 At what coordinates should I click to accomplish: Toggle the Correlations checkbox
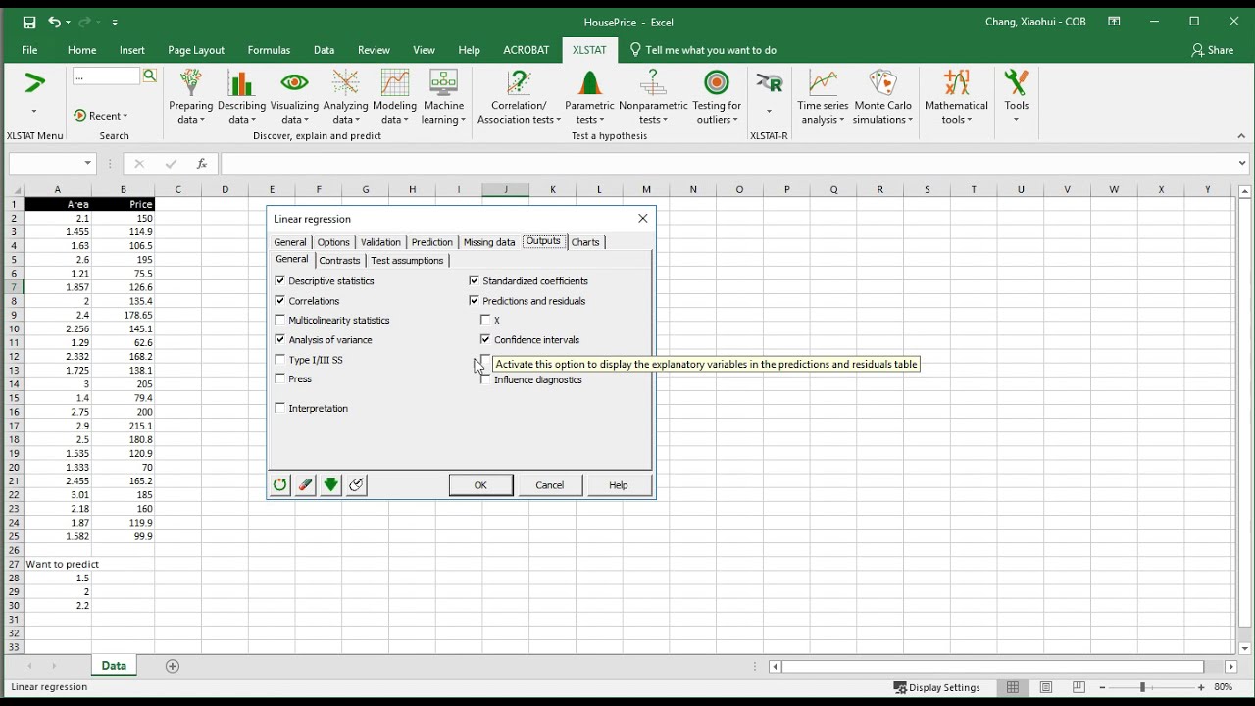[x=280, y=301]
